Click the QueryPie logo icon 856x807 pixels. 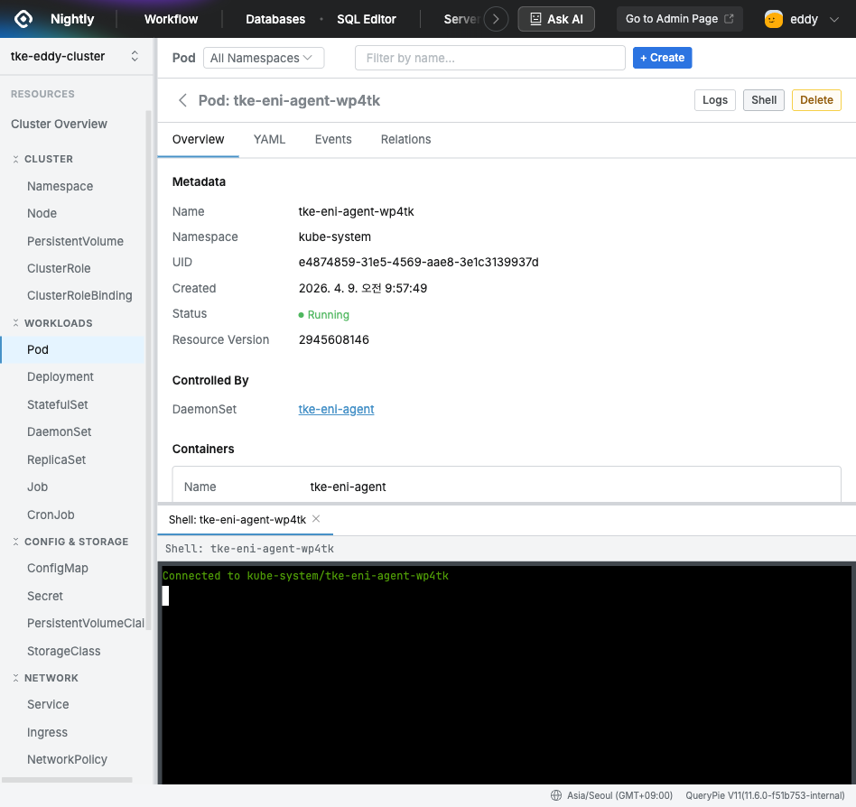point(23,19)
